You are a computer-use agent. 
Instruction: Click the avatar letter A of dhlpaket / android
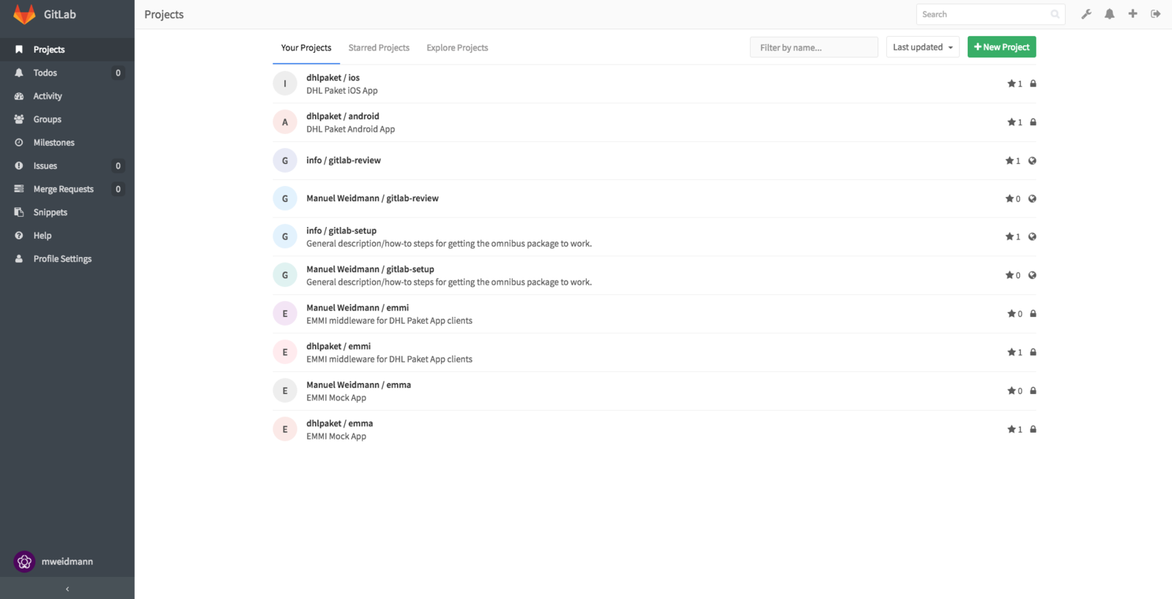coord(285,122)
